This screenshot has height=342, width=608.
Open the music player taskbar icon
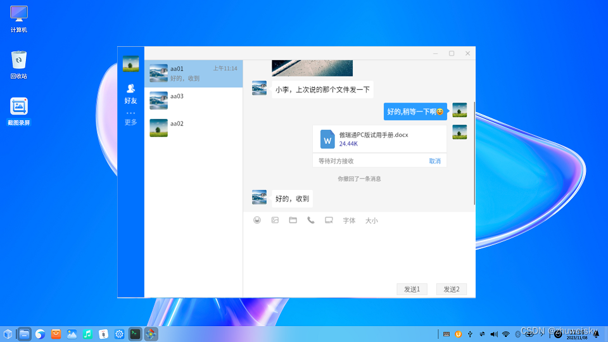pos(87,334)
